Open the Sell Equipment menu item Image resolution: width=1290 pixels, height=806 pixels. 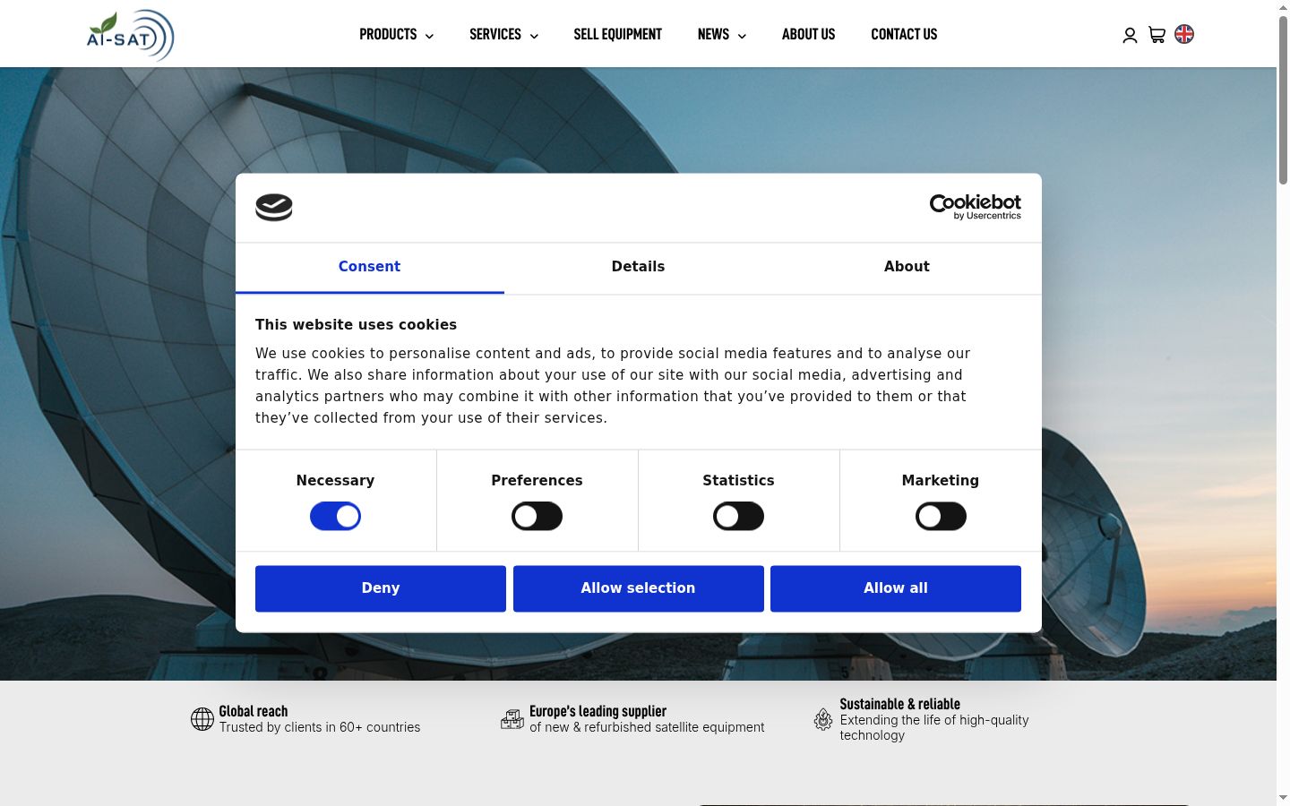point(618,34)
